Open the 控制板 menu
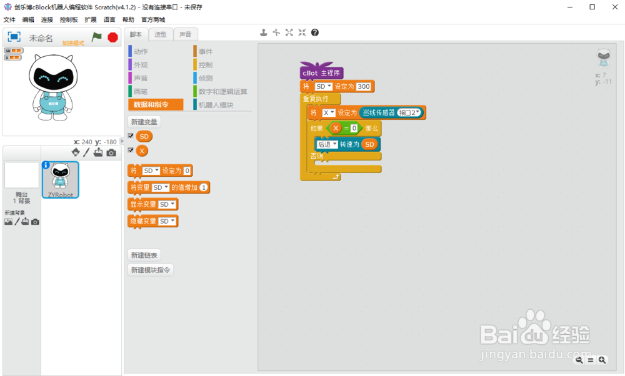 [69, 19]
